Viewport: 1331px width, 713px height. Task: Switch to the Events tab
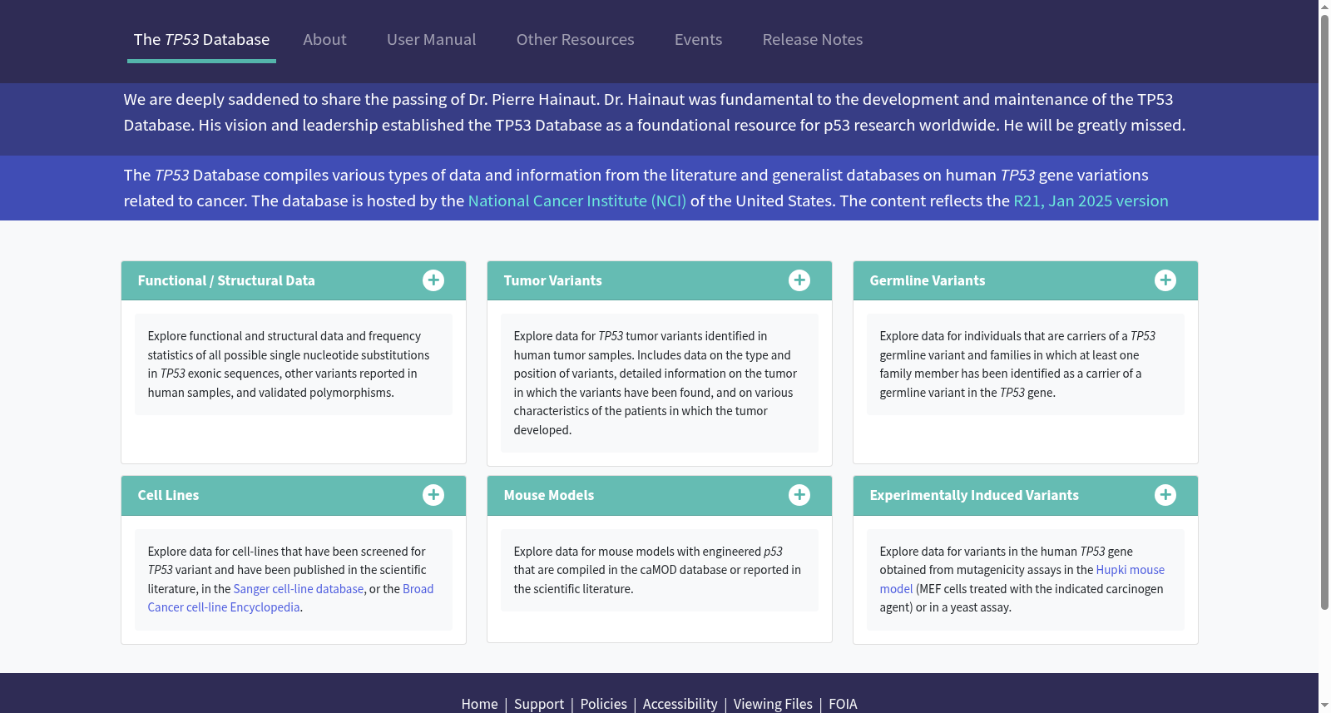tap(698, 40)
